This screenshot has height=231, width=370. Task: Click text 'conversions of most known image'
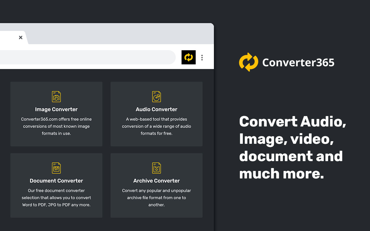pos(56,126)
